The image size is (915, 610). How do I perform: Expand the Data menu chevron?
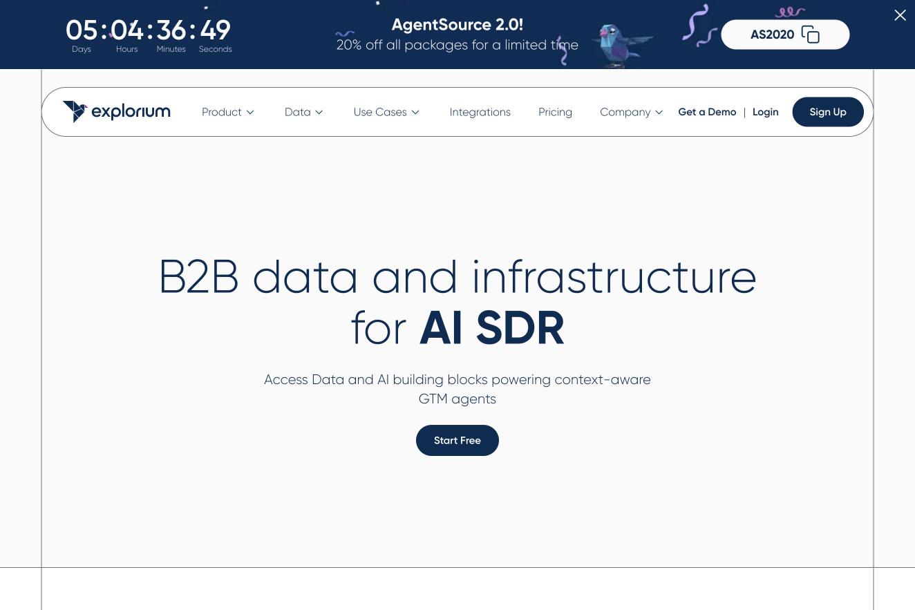(x=319, y=112)
